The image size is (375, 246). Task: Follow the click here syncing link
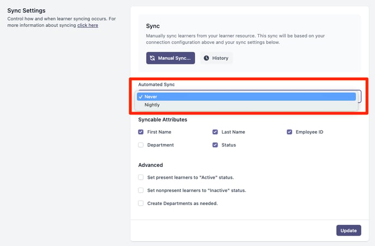tap(88, 25)
